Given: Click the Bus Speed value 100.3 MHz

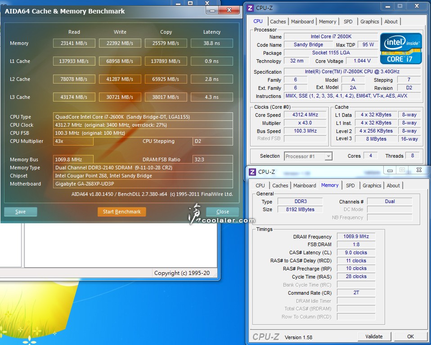Looking at the screenshot, I should coord(305,131).
